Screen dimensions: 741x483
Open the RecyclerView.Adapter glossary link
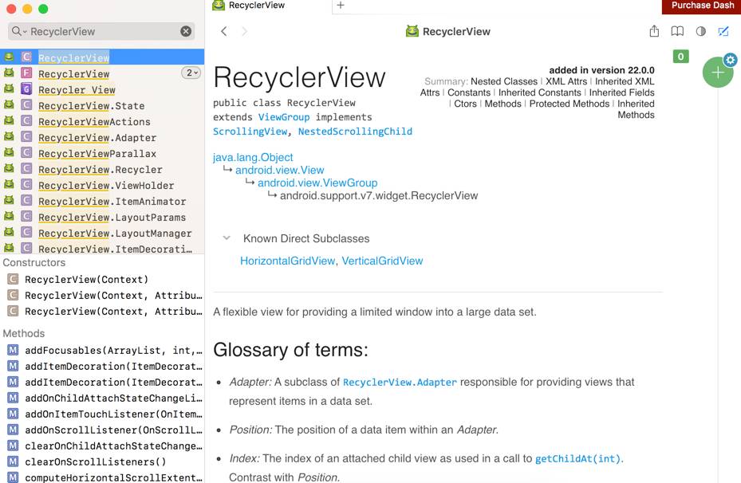[x=400, y=382]
